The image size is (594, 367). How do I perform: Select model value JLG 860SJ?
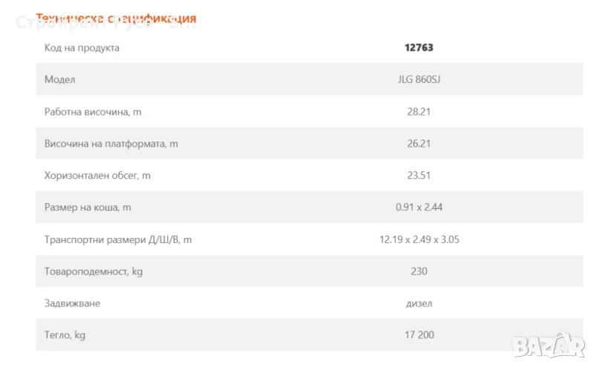pyautogui.click(x=419, y=79)
